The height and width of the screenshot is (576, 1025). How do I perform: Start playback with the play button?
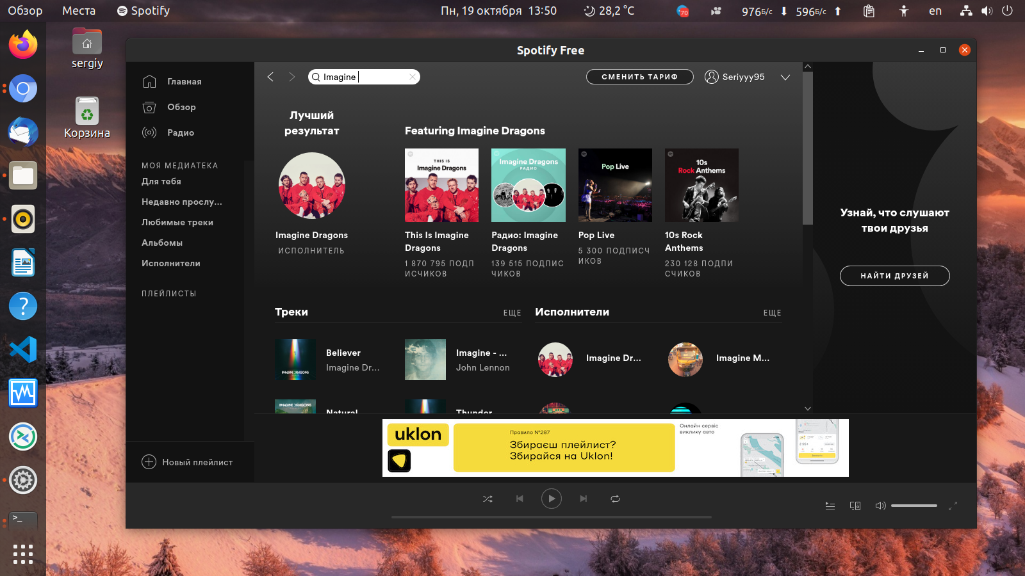pos(552,499)
